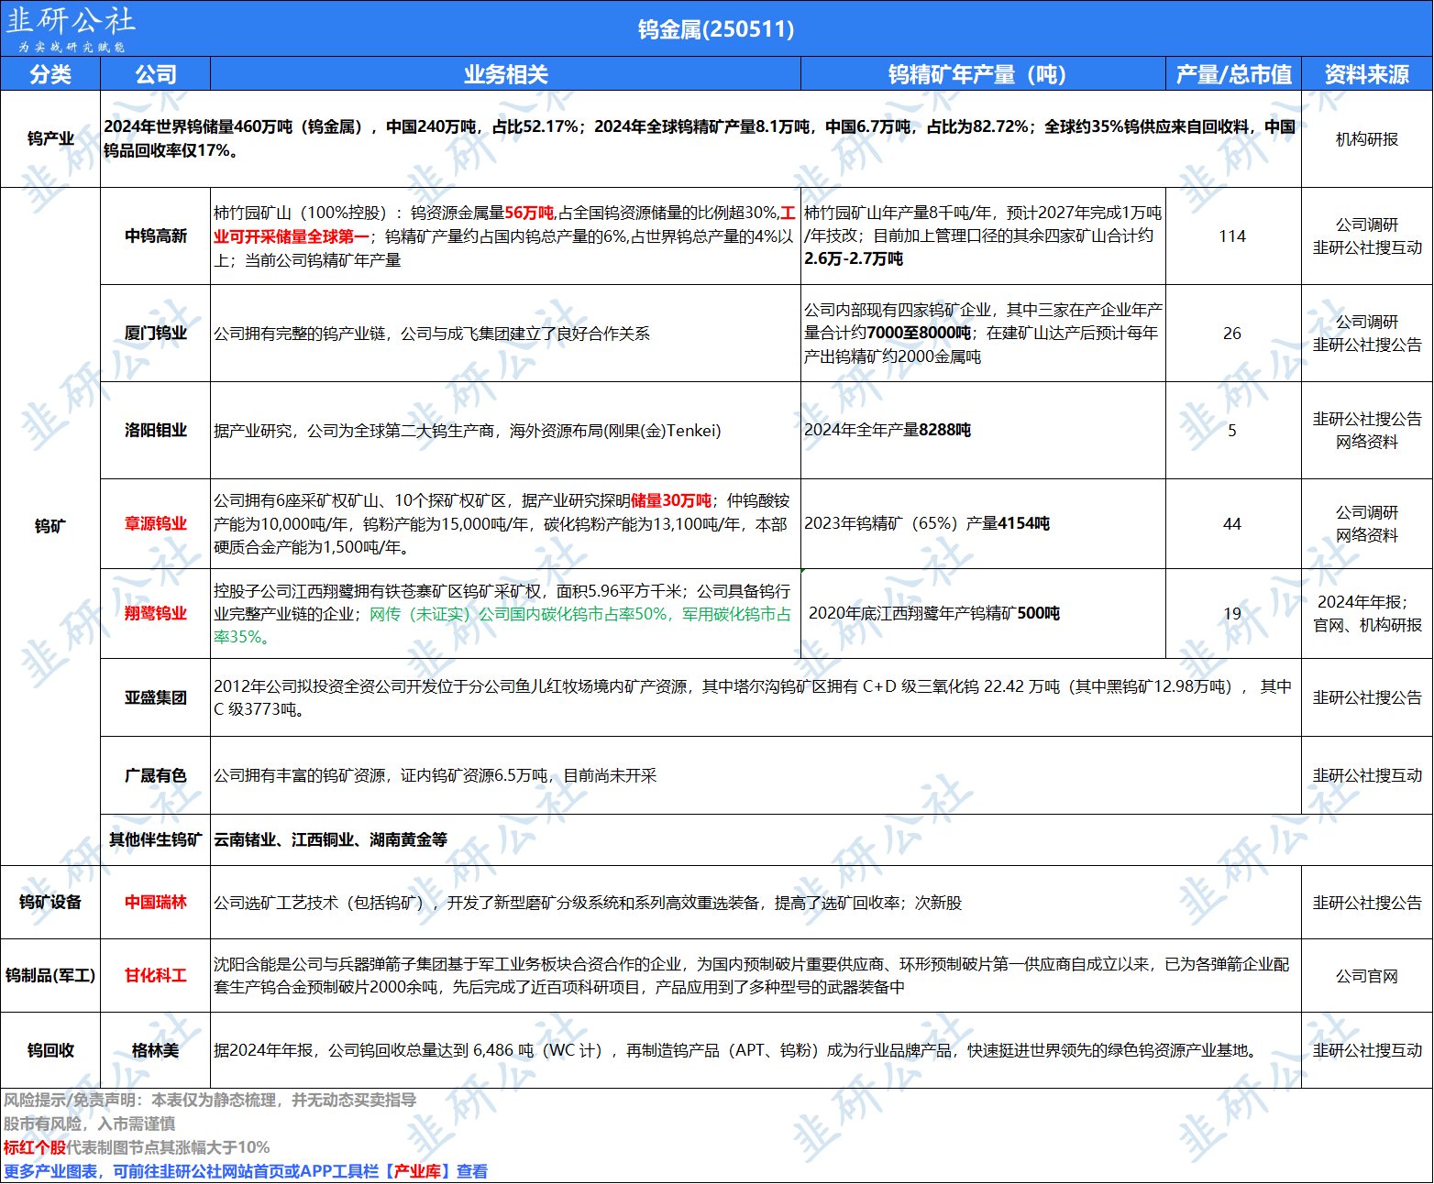Viewport: 1434px width, 1184px height.
Task: Open the red 章源钨业 company name
Action: pyautogui.click(x=155, y=524)
